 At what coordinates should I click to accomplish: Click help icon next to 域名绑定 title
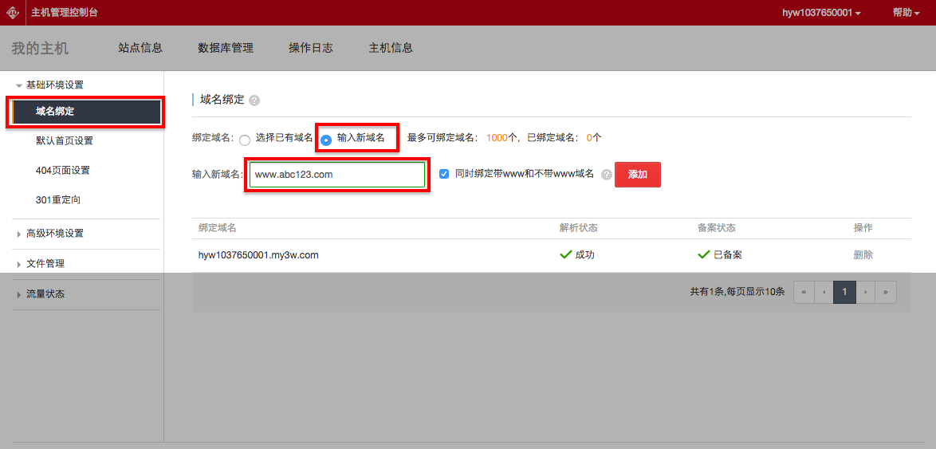point(254,100)
